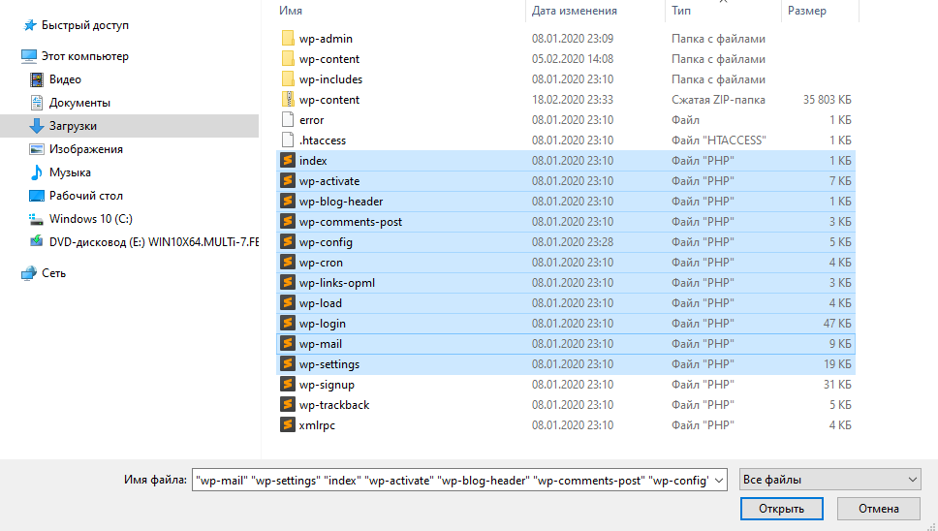Expand the file name history dropdown arrow
The width and height of the screenshot is (938, 531).
719,480
